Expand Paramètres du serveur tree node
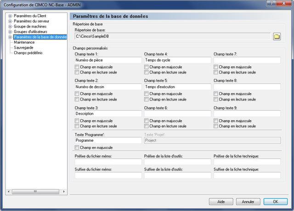 10,22
